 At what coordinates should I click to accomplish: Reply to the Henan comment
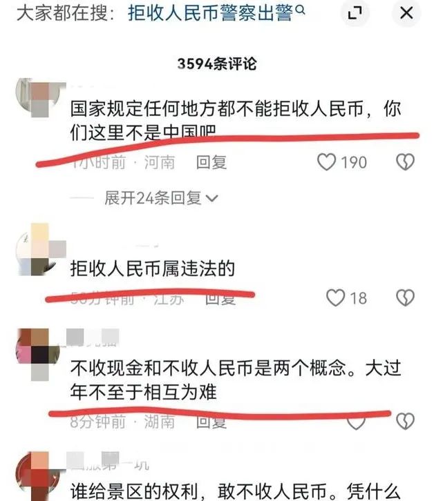point(211,162)
